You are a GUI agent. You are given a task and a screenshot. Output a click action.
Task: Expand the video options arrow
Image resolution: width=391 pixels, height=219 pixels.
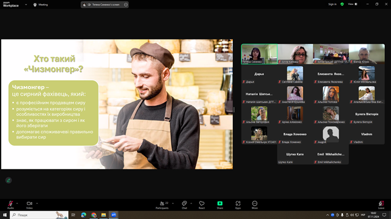[37, 203]
